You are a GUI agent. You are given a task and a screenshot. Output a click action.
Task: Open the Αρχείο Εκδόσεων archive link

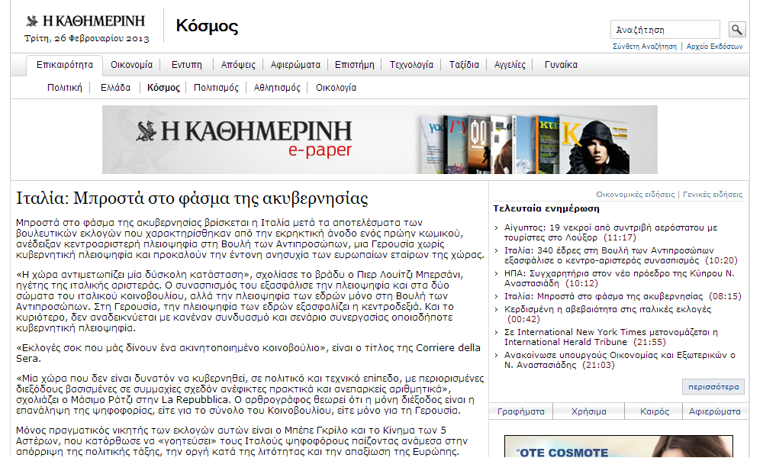point(714,47)
